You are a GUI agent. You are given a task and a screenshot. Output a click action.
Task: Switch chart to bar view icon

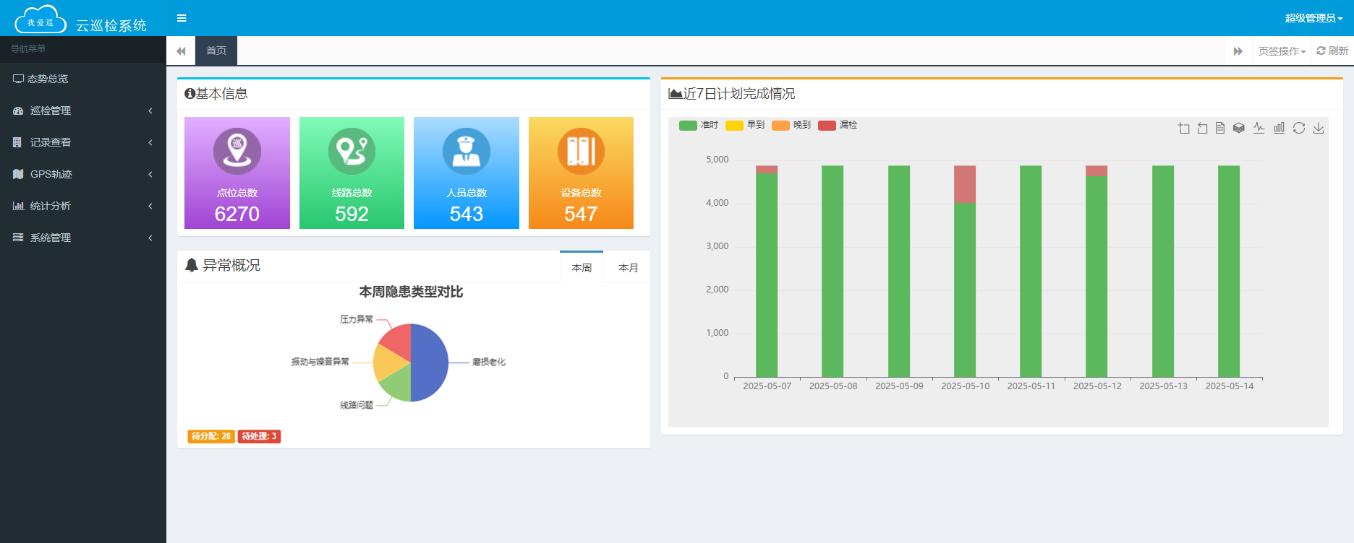coord(1279,128)
